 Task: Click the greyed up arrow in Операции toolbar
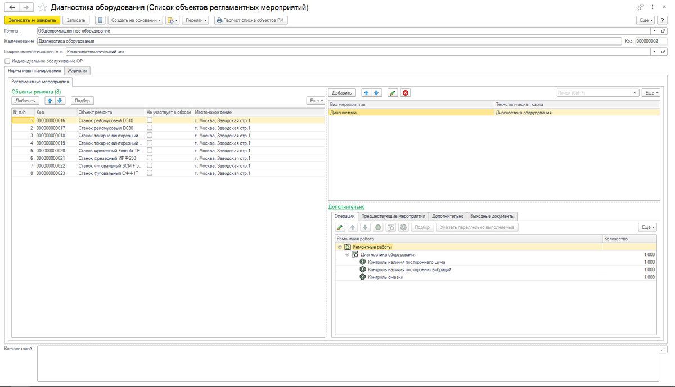(353, 227)
